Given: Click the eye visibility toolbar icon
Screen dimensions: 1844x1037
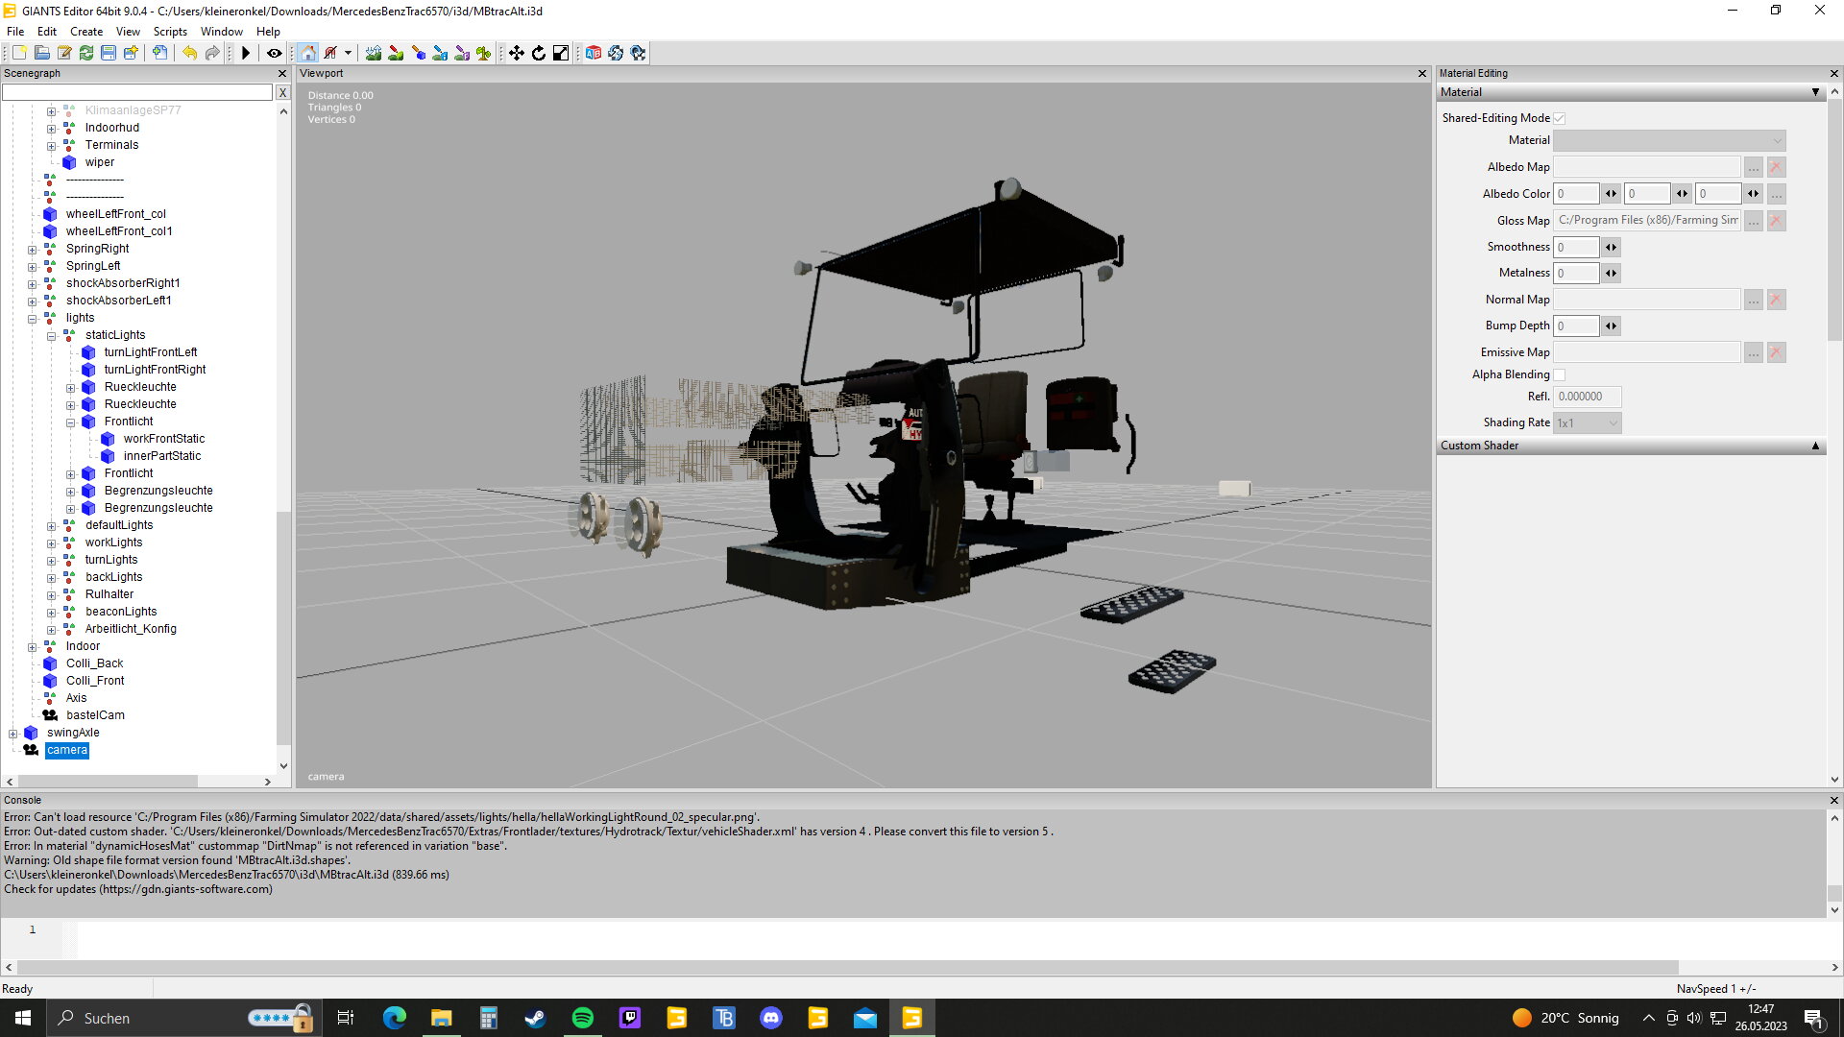Looking at the screenshot, I should [274, 53].
